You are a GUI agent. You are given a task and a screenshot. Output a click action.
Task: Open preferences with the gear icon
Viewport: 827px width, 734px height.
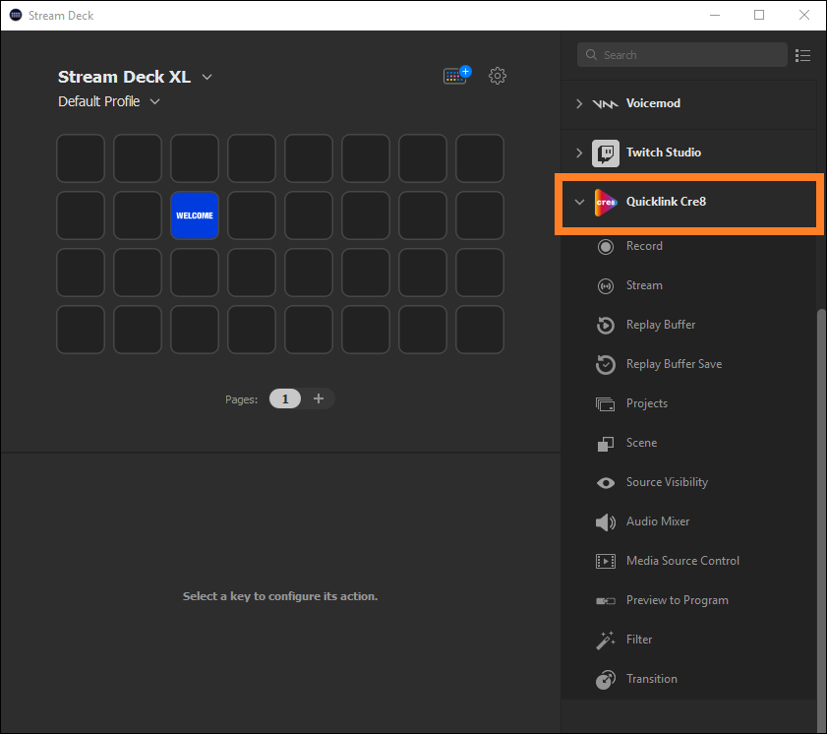498,76
